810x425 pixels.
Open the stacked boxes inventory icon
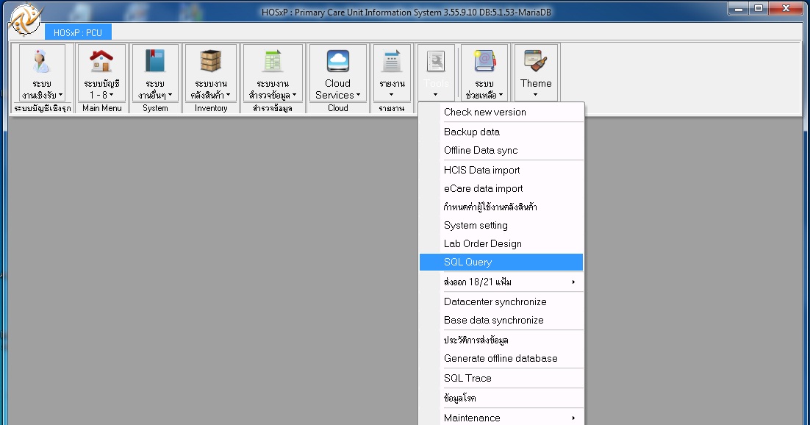pos(211,61)
